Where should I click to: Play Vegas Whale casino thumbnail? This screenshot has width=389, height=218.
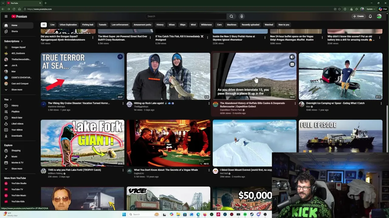[x=168, y=143]
